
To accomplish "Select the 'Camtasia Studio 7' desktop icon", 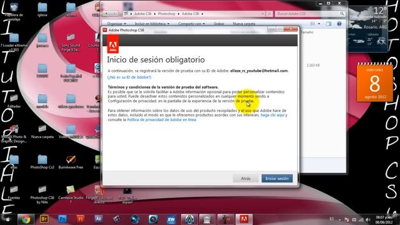I will tap(71, 194).
